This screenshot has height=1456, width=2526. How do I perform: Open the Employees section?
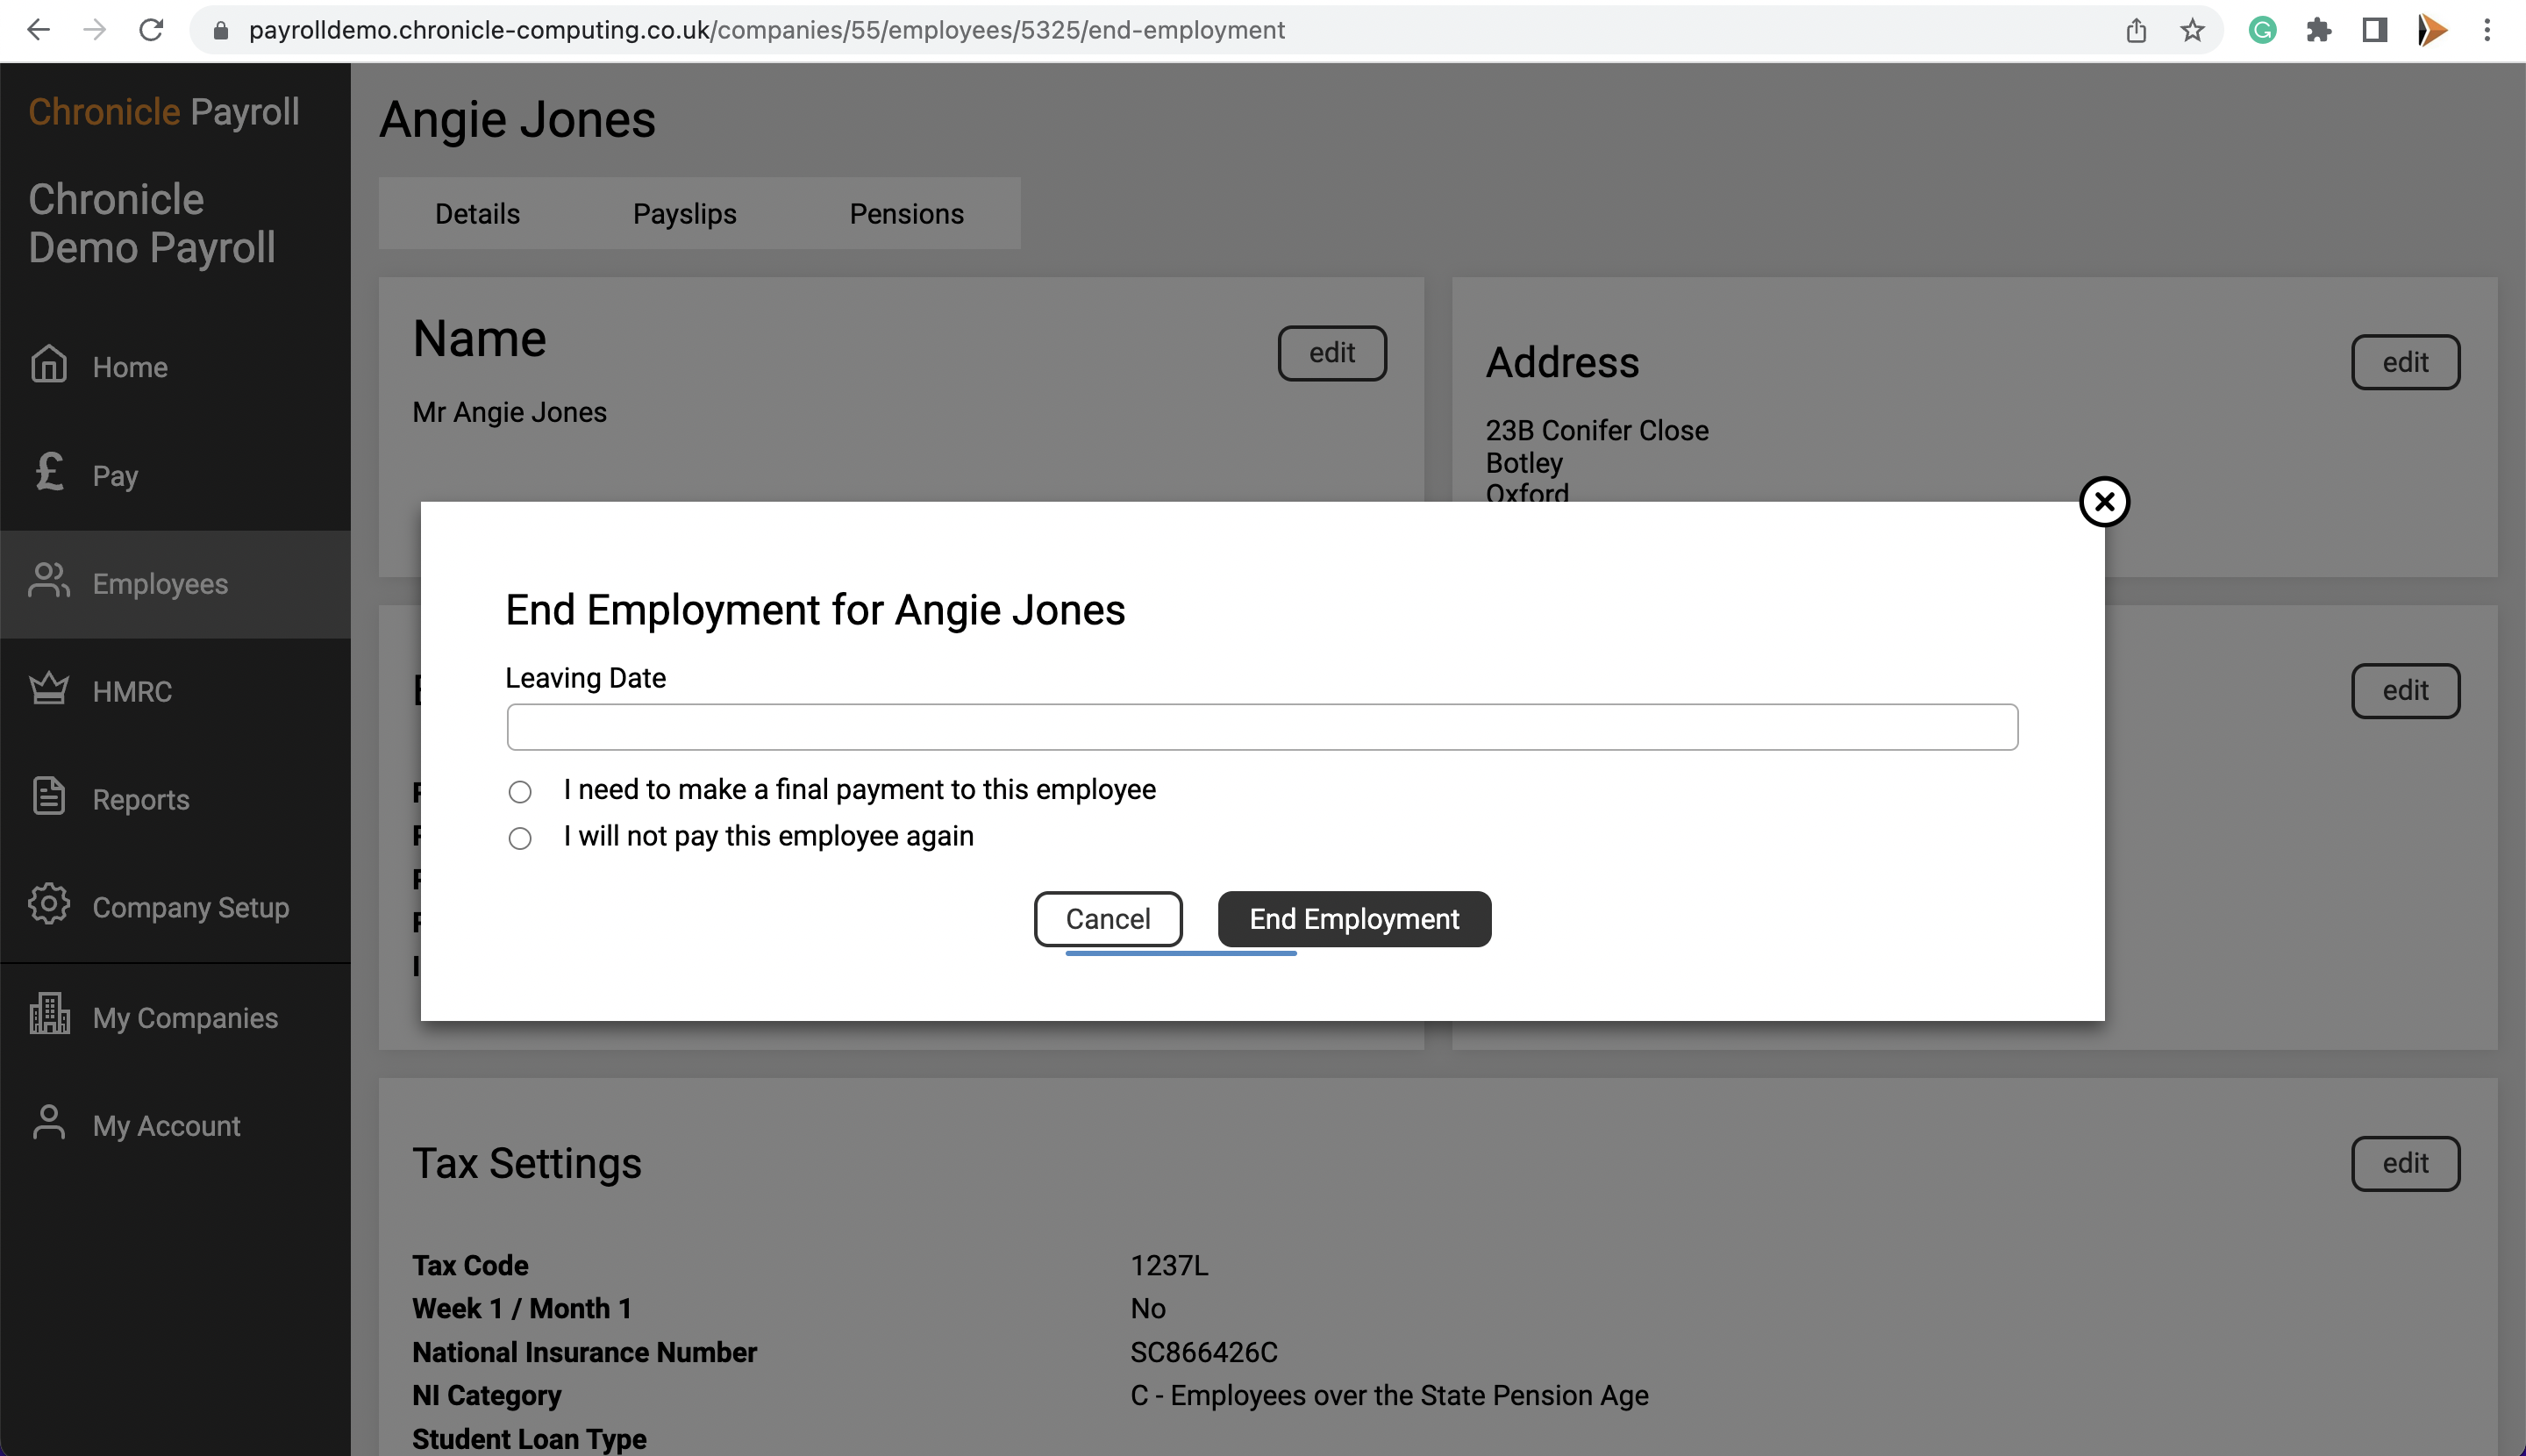coord(160,583)
